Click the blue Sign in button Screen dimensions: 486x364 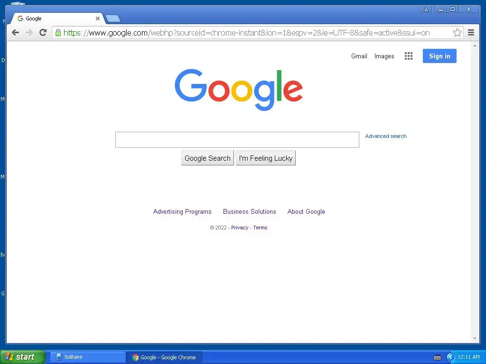coord(439,56)
